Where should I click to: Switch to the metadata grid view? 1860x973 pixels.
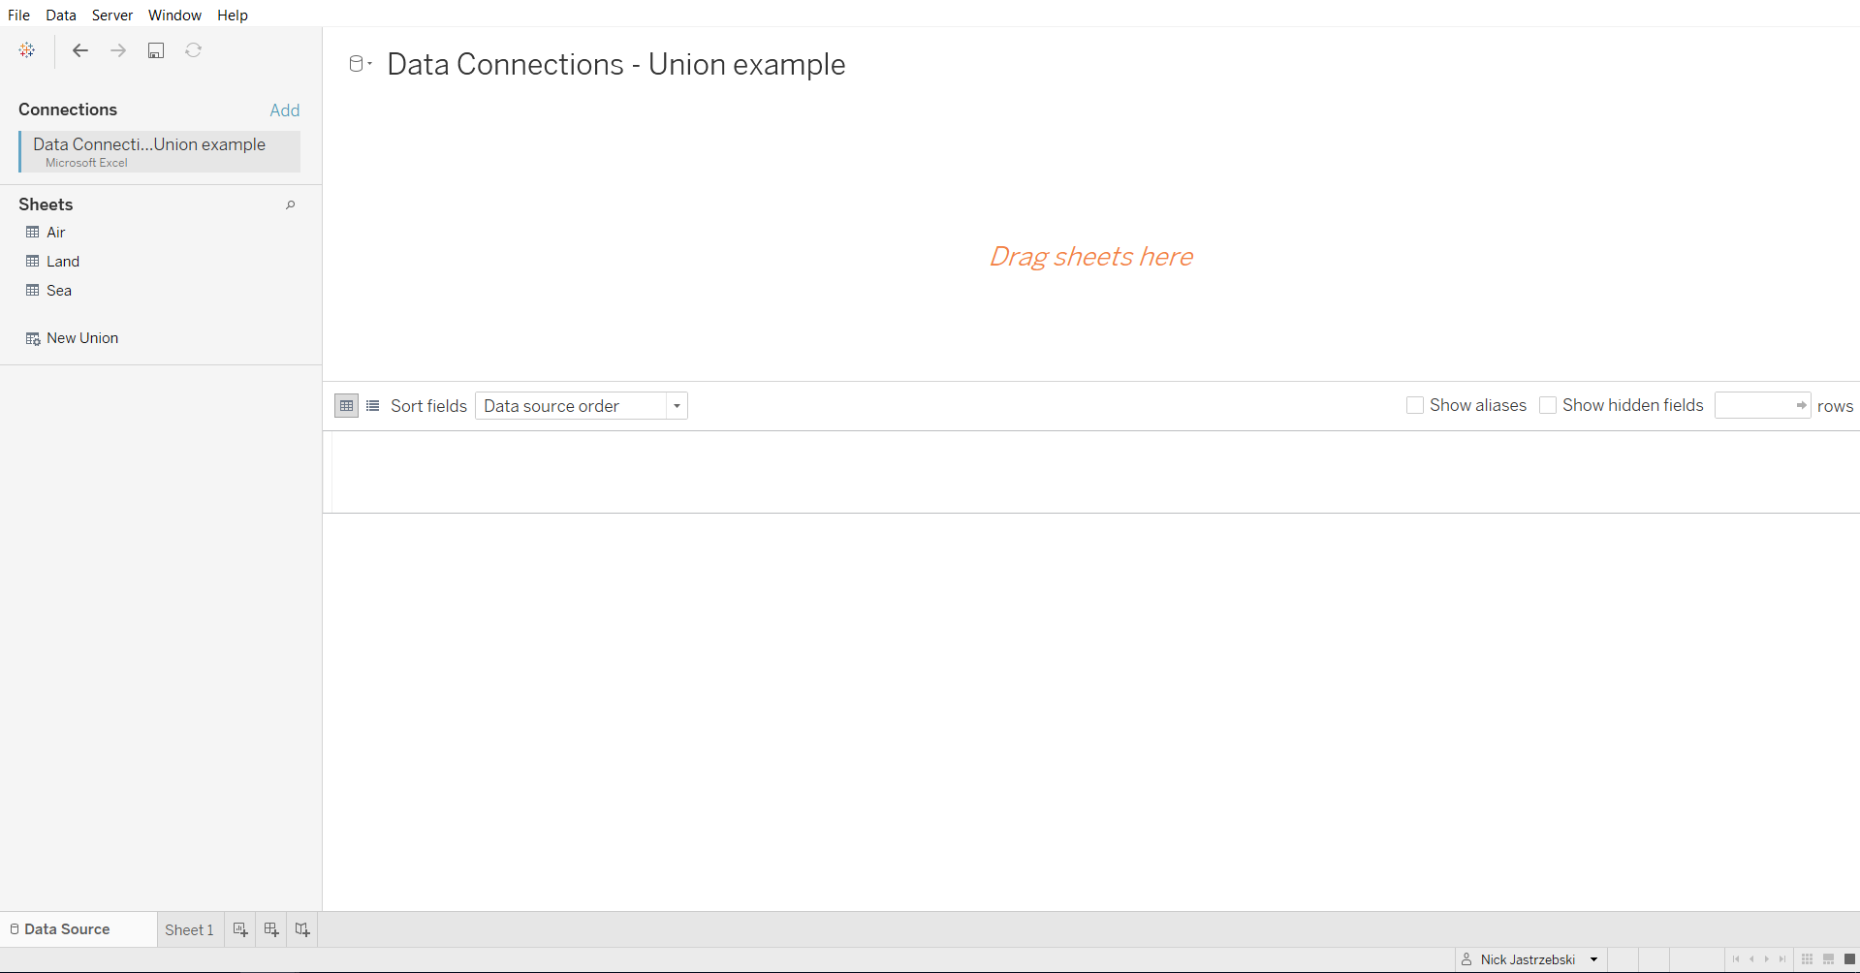tap(372, 405)
